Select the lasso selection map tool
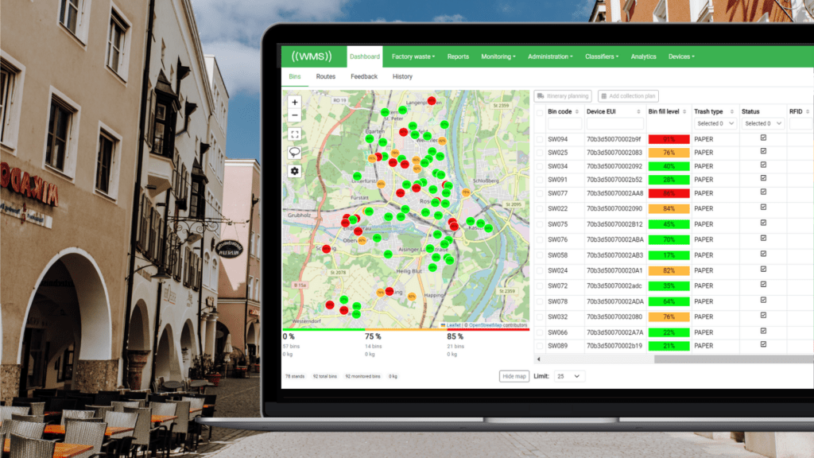 (295, 152)
